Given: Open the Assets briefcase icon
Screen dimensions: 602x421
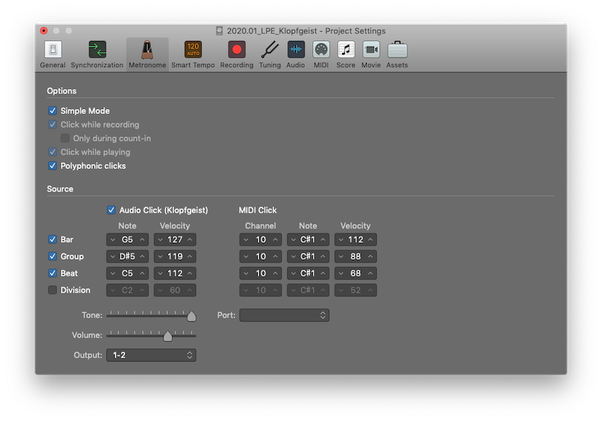Looking at the screenshot, I should pyautogui.click(x=397, y=50).
